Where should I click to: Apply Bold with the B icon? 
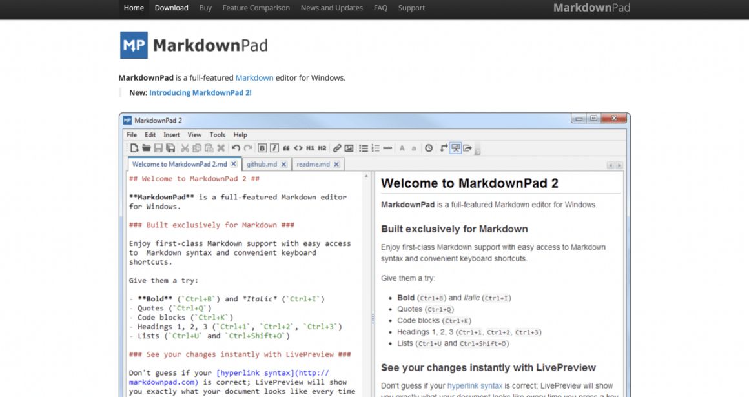[262, 148]
